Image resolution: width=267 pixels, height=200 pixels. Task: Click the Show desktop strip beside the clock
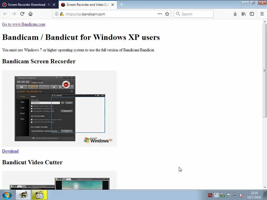[265, 195]
